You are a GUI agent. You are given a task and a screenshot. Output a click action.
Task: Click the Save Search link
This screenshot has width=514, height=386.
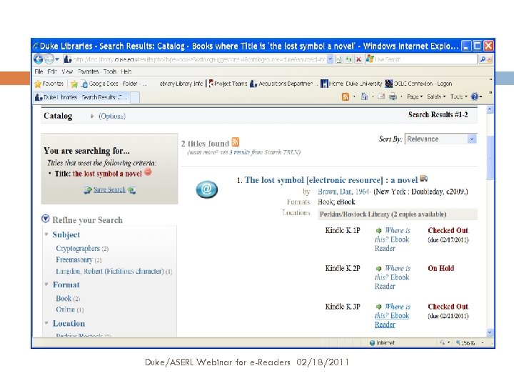coord(109,189)
